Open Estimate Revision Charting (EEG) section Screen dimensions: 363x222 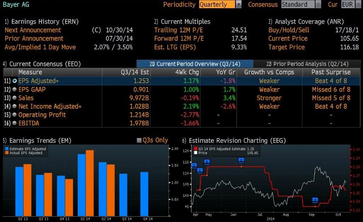[x=234, y=141]
